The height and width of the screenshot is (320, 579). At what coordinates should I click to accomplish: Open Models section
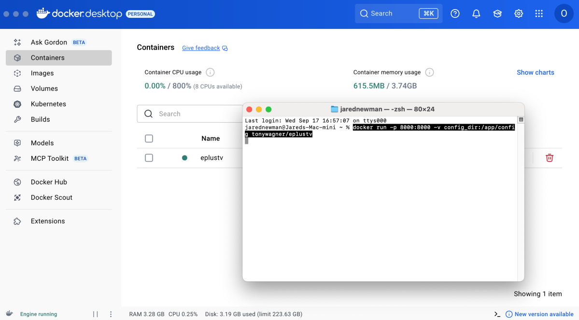[59, 143]
